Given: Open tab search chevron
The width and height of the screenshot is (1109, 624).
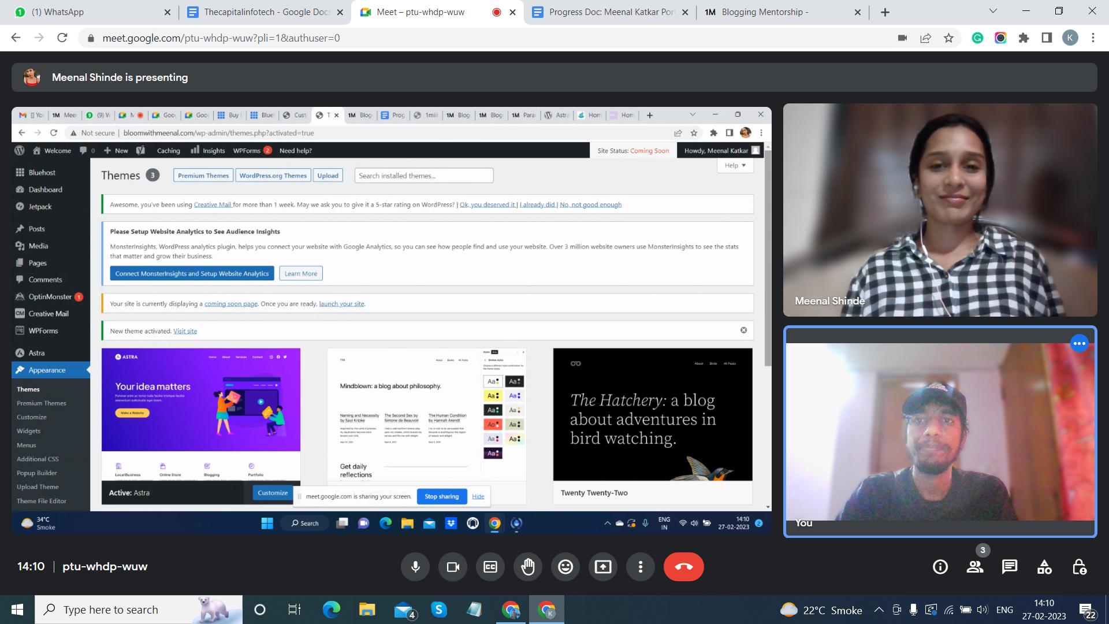Looking at the screenshot, I should point(993,11).
